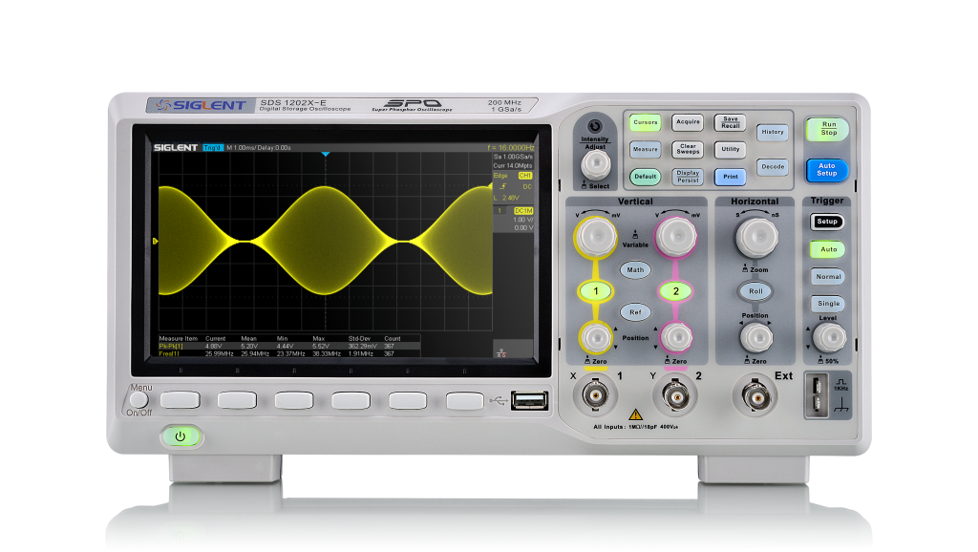Toggle acquisition with Run Stop button
The image size is (978, 552).
[x=828, y=128]
